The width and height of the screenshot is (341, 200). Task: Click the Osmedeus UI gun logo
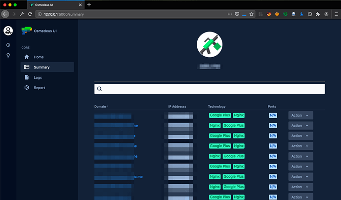tap(27, 31)
